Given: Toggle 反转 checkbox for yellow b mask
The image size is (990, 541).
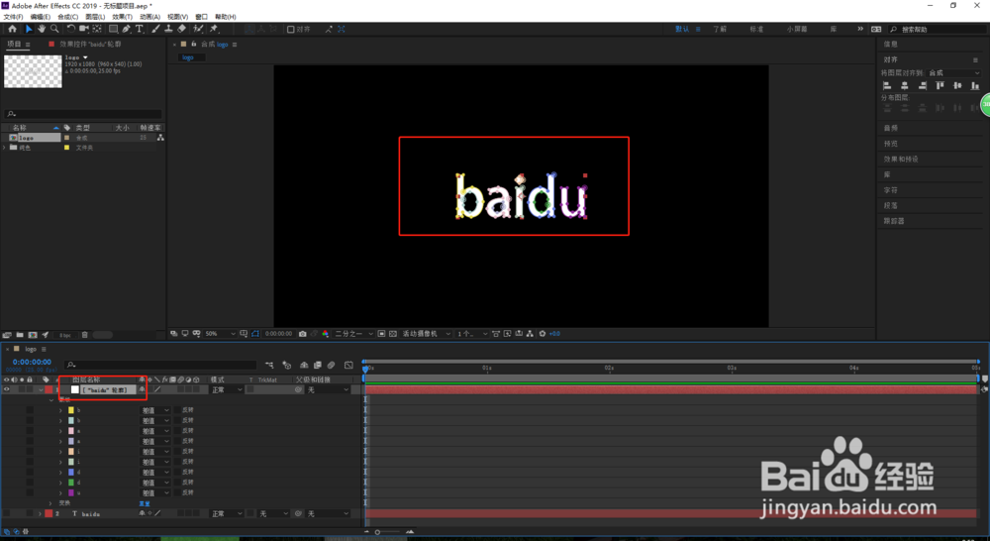Looking at the screenshot, I should coord(177,410).
